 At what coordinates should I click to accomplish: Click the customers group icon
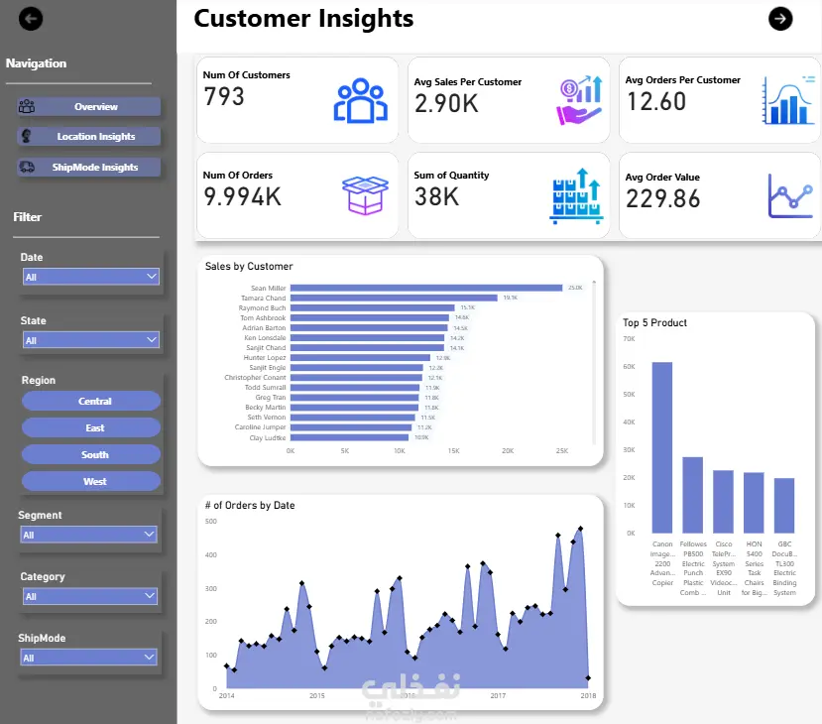361,100
